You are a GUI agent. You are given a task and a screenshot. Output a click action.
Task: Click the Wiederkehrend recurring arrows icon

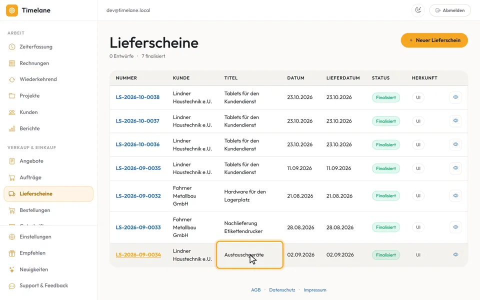tap(12, 79)
